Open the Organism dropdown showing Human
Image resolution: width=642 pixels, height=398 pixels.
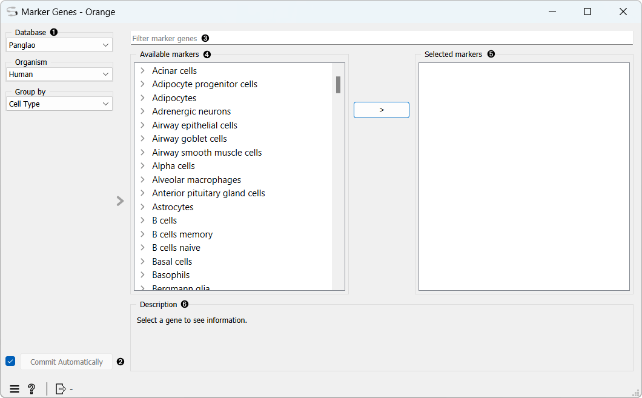coord(59,74)
